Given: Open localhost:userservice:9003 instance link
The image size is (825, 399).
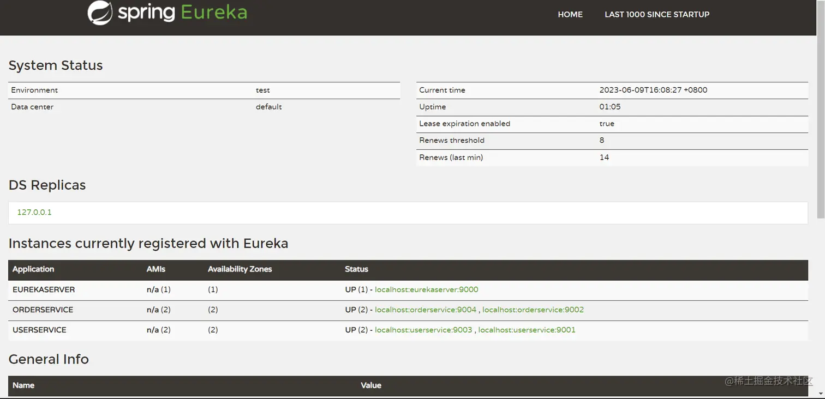Looking at the screenshot, I should pyautogui.click(x=423, y=330).
